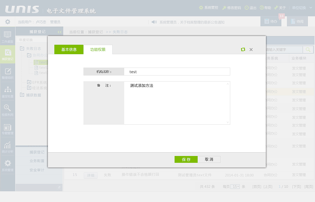
Task: Click the refresh icon in the dialog
Action: (x=243, y=49)
